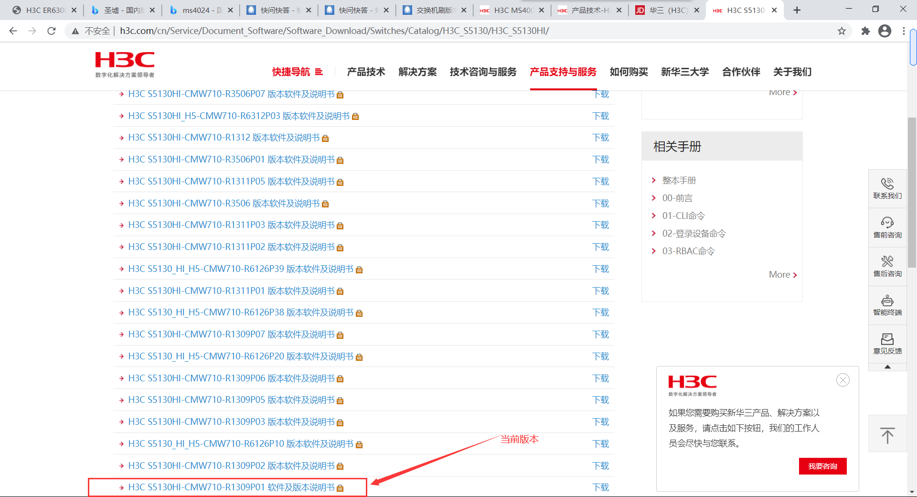This screenshot has width=917, height=497.
Task: Open the 解决方案 menu
Action: [417, 72]
